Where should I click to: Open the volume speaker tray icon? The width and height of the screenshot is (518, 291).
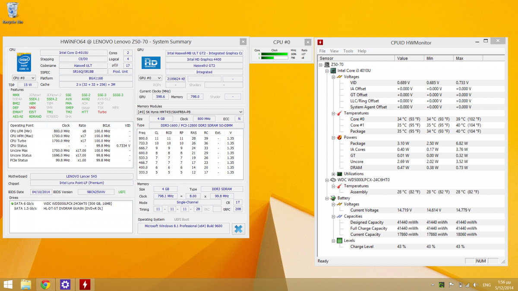click(475, 285)
